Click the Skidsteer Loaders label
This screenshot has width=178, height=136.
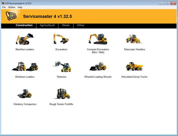[25, 77]
